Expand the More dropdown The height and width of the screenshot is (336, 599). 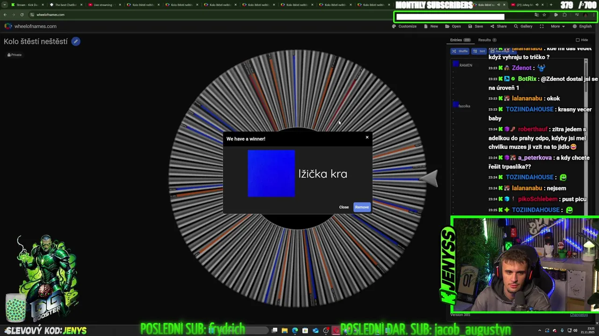558,26
